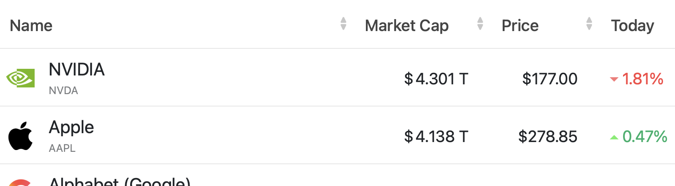
Task: Select the Price column header
Action: coord(520,26)
